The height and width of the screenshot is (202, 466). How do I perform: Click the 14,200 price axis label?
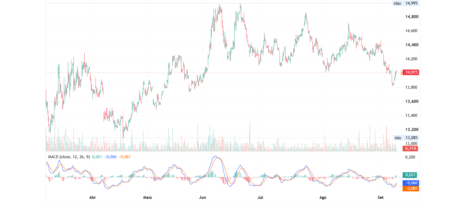click(x=412, y=59)
